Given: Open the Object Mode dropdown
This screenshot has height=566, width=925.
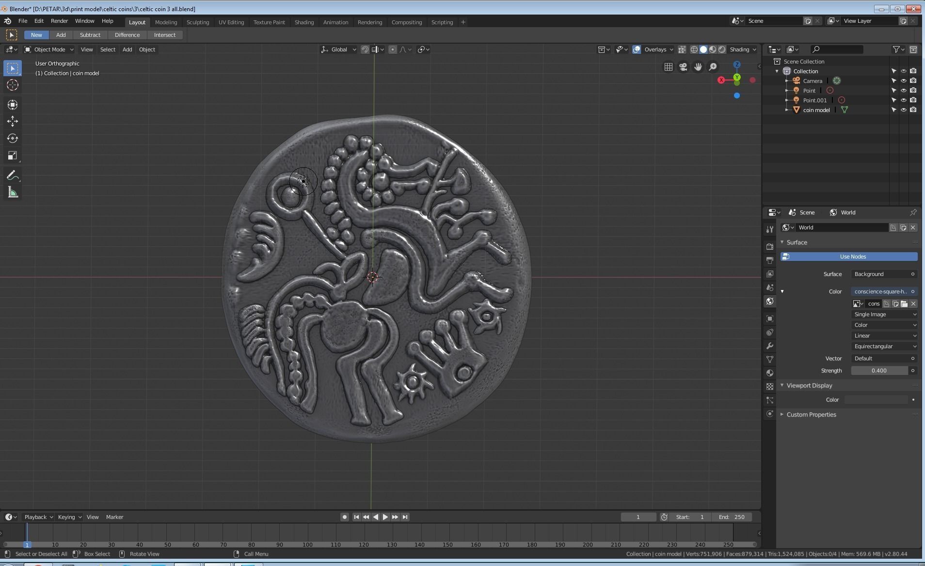Looking at the screenshot, I should (49, 49).
